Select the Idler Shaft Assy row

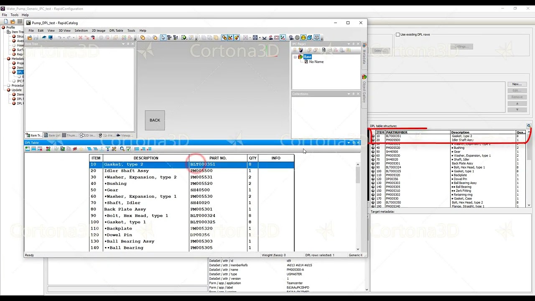pos(191,171)
